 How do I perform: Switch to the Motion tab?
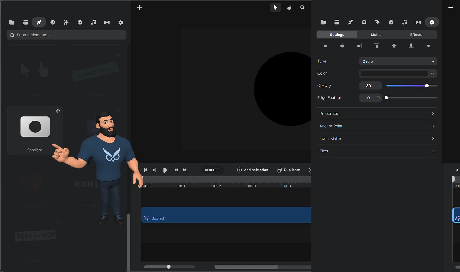click(376, 35)
